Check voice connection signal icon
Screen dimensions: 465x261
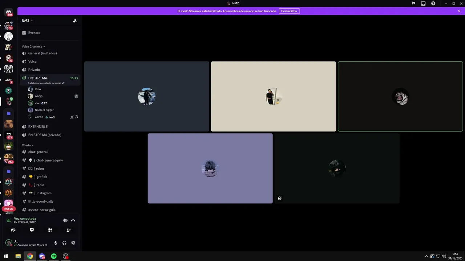click(x=9, y=220)
